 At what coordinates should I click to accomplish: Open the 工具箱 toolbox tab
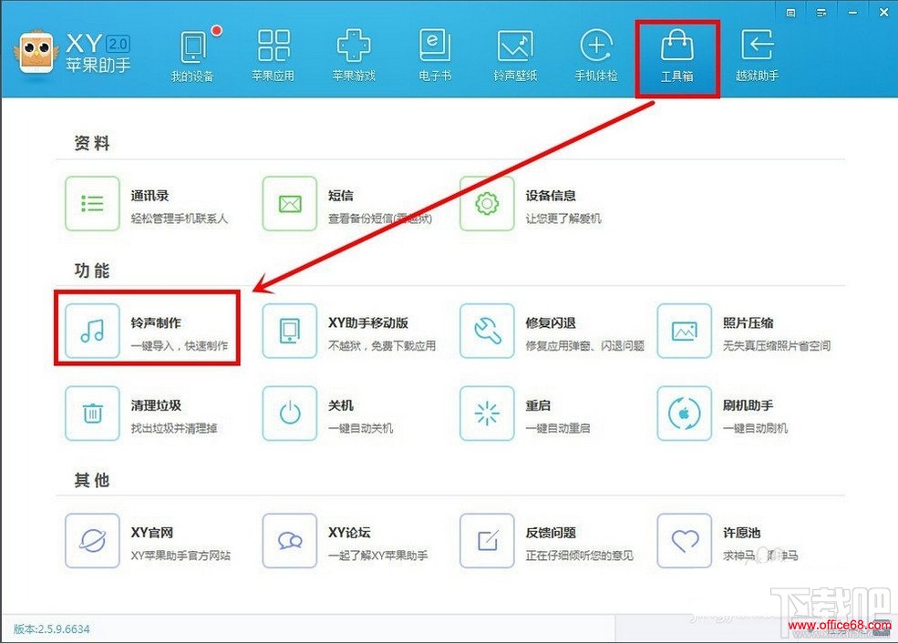677,57
